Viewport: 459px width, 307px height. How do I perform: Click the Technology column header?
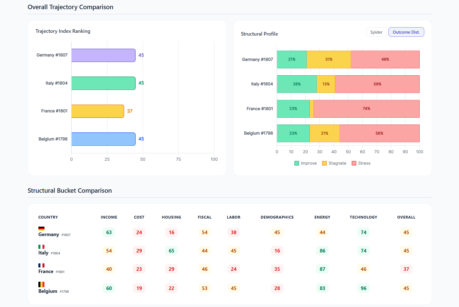363,217
